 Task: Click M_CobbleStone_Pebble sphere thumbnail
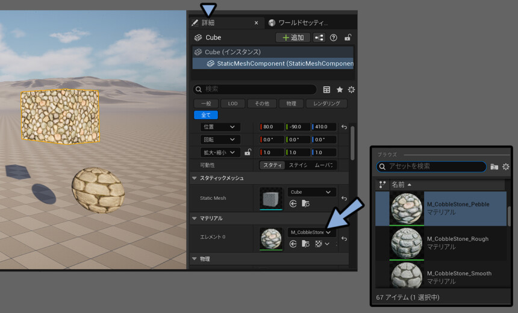(x=407, y=209)
